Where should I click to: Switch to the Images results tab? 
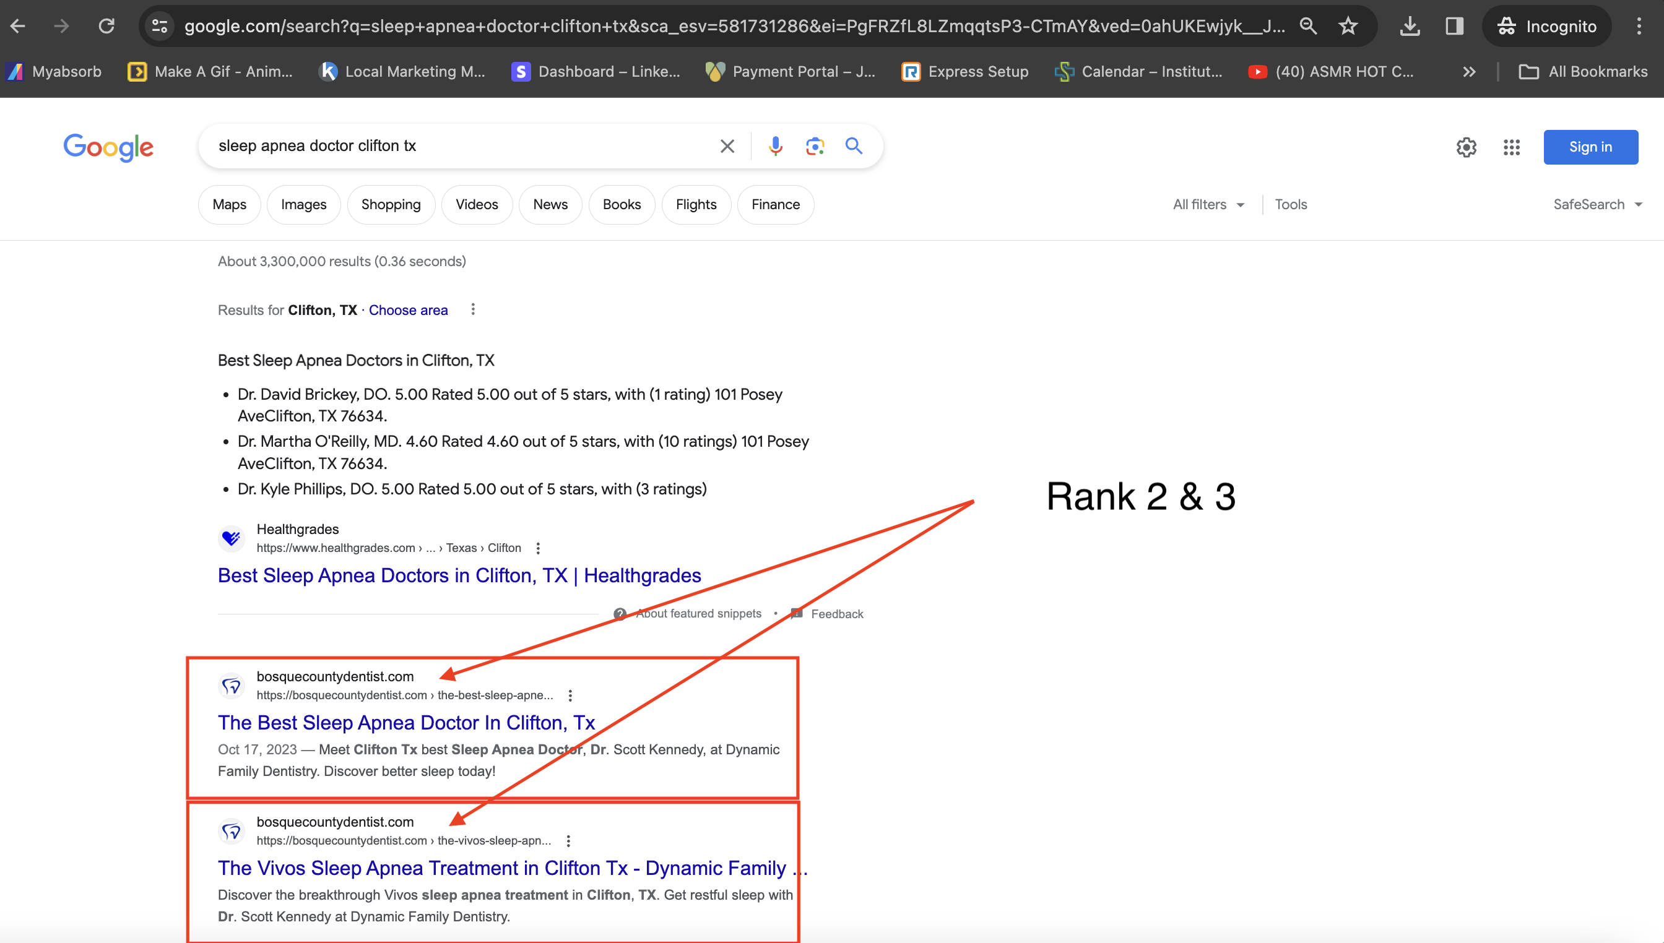point(303,205)
